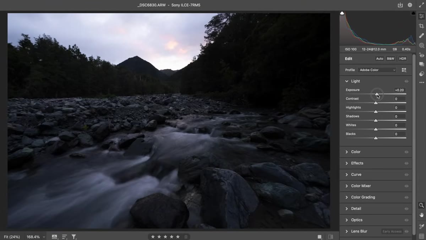Expand the Curve panel
This screenshot has height=240, width=426.
click(x=347, y=175)
